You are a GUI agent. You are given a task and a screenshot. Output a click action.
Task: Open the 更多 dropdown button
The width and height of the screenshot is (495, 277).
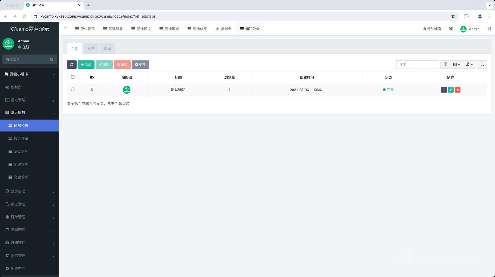click(x=140, y=64)
